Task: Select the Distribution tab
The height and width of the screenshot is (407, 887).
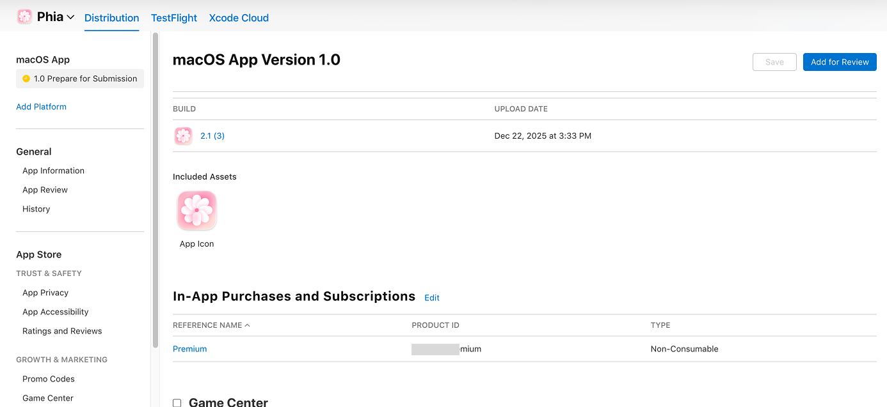Action: [112, 18]
